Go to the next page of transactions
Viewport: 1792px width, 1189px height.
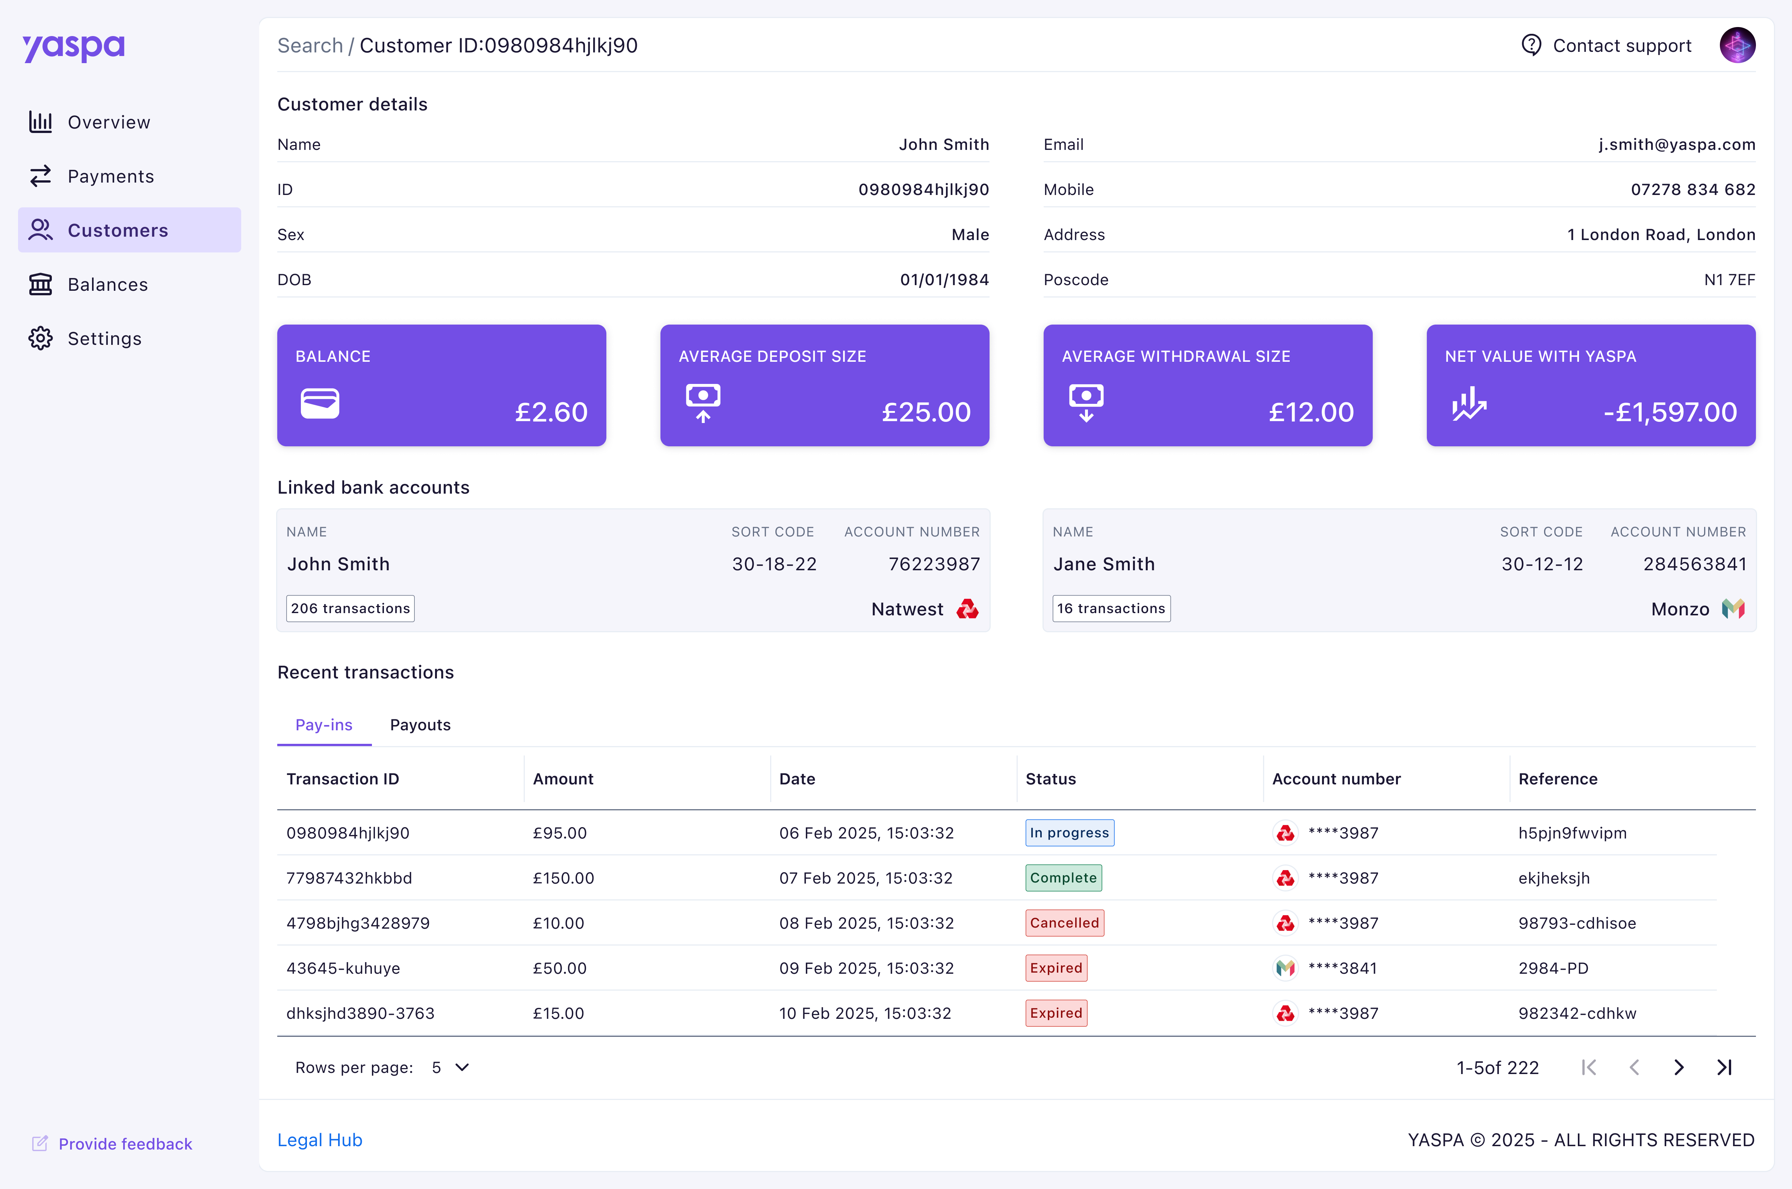(1679, 1068)
